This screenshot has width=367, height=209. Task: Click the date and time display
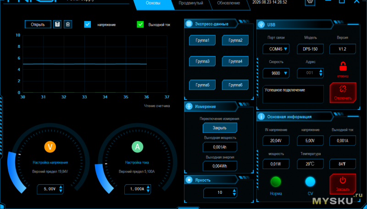tap(270, 2)
